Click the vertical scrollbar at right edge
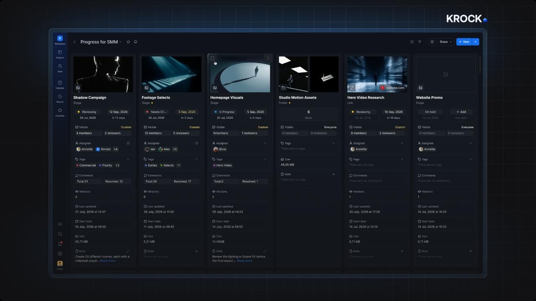The height and width of the screenshot is (301, 536). coord(480,65)
